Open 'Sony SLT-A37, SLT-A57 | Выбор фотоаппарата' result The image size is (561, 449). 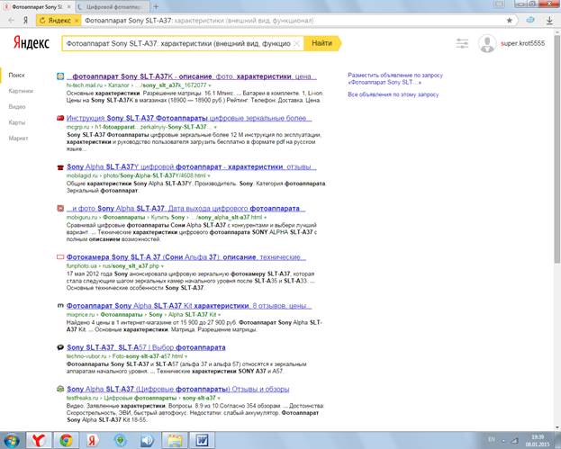tap(146, 347)
